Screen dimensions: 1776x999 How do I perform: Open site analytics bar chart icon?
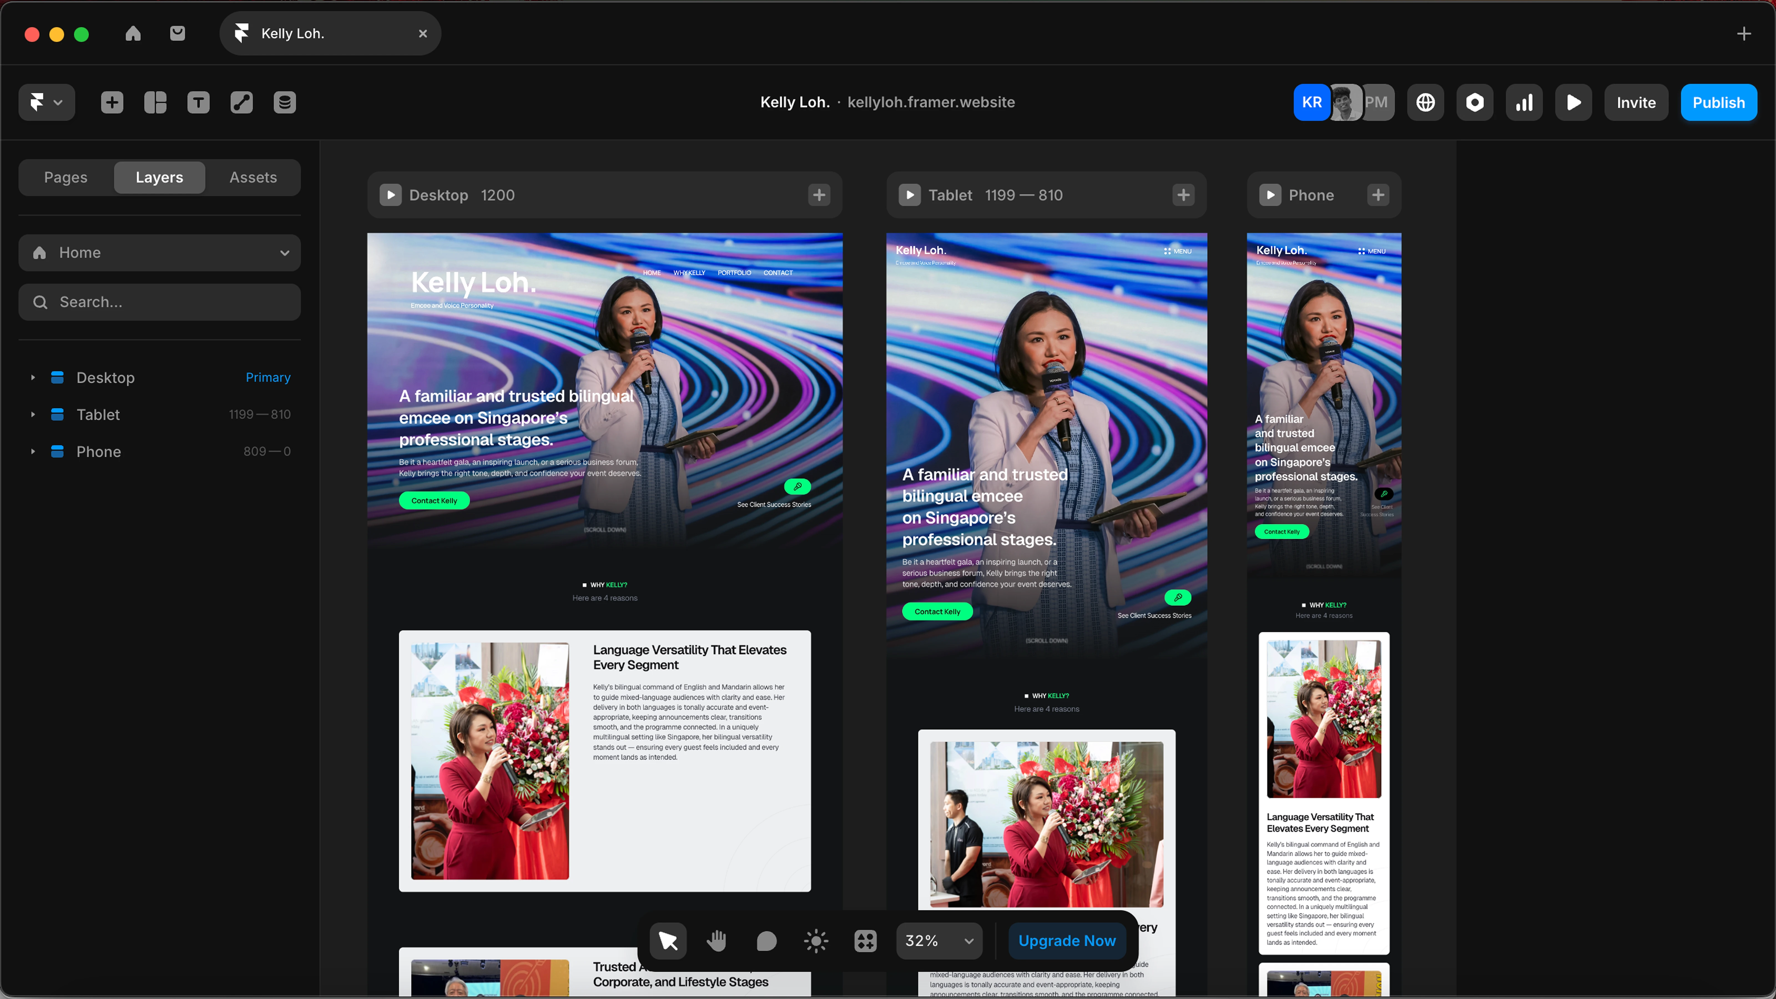click(x=1524, y=103)
